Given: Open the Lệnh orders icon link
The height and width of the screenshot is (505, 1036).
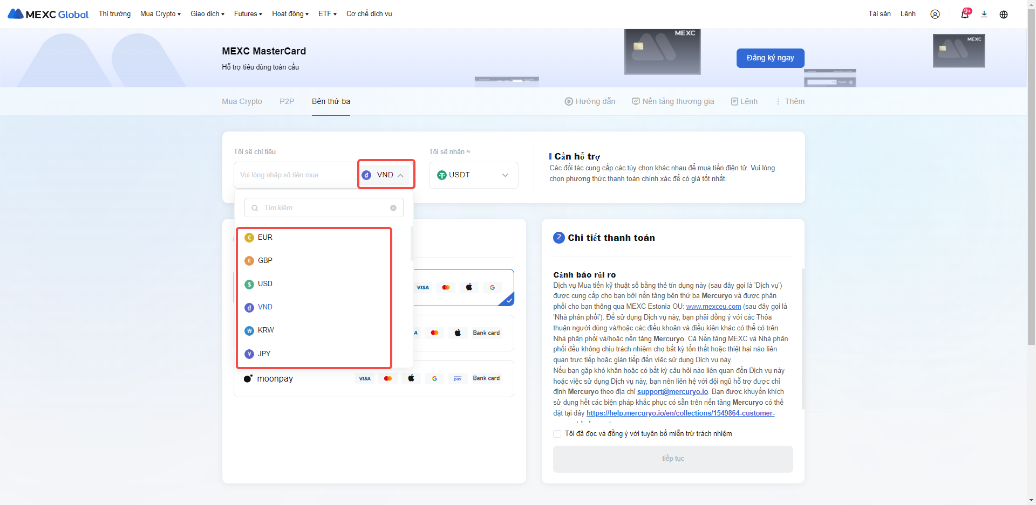Looking at the screenshot, I should click(744, 101).
